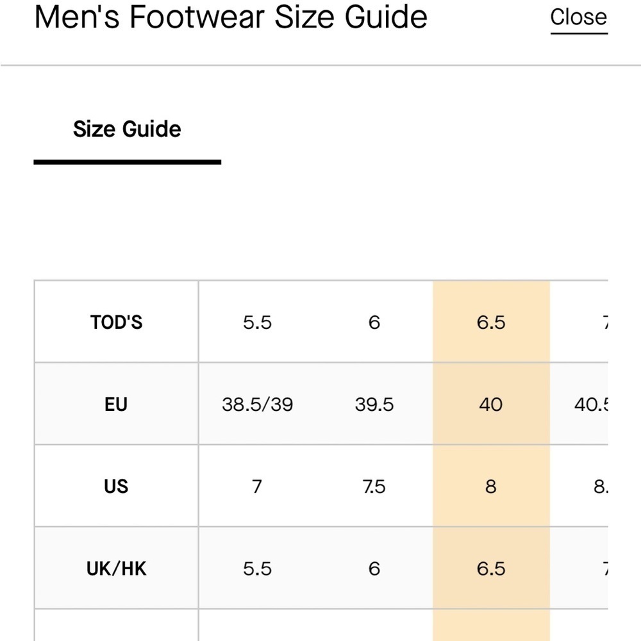Tap highlighted UK/HK size 6.5 cell
The height and width of the screenshot is (641, 641).
click(x=491, y=569)
